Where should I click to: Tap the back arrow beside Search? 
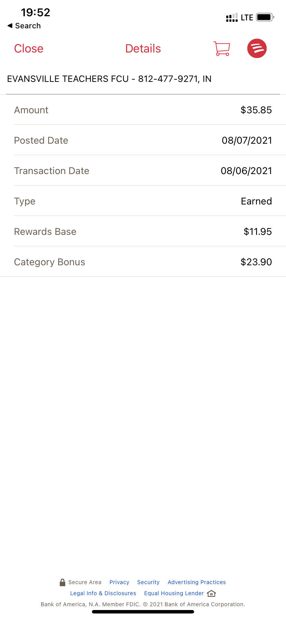pyautogui.click(x=10, y=26)
